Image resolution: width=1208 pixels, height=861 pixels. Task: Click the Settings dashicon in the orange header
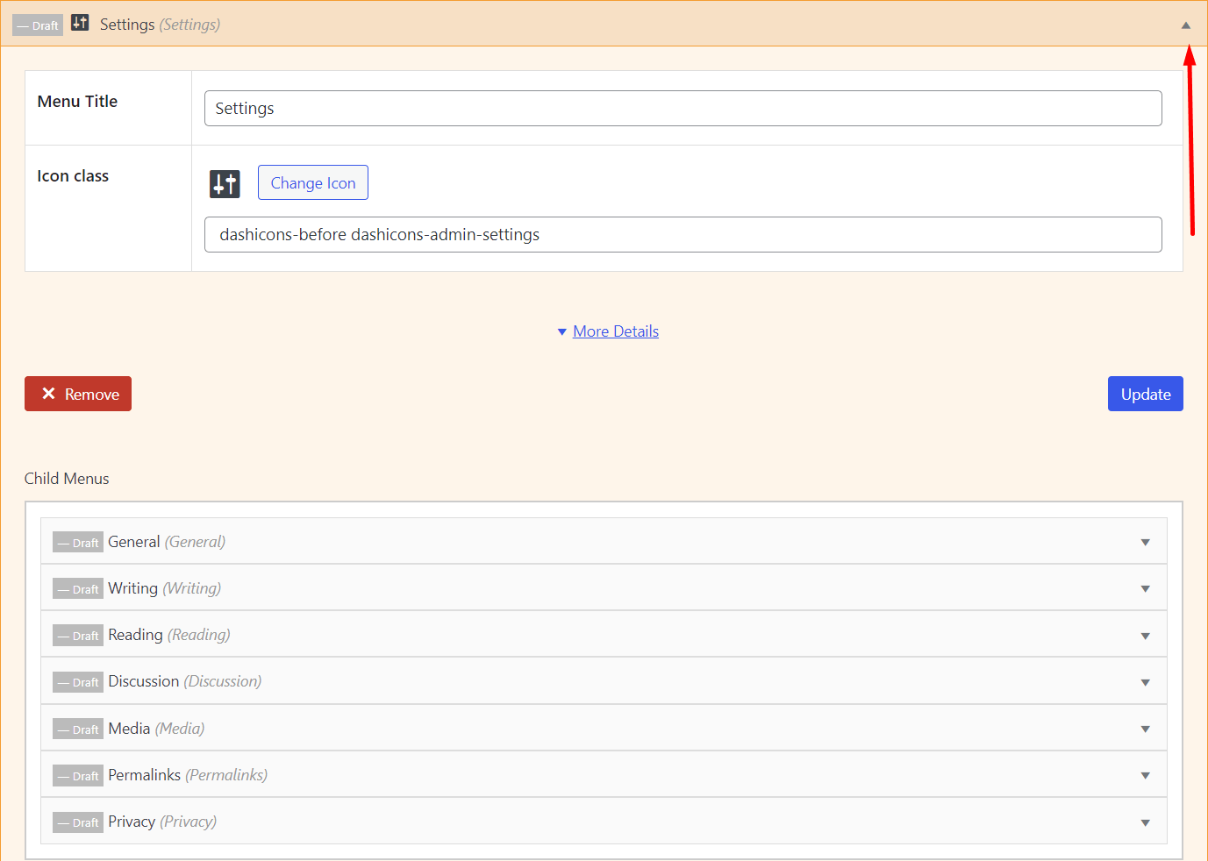pos(79,23)
